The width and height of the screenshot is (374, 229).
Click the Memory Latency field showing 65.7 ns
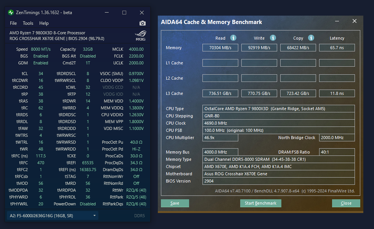pyautogui.click(x=337, y=48)
